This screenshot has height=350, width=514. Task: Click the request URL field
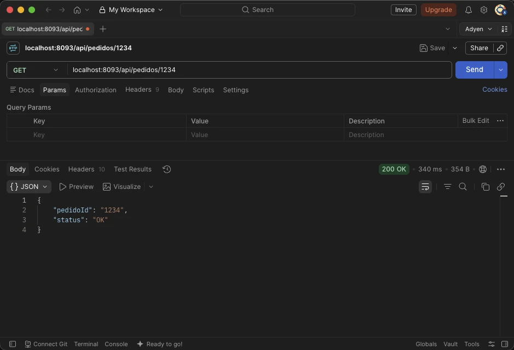259,70
